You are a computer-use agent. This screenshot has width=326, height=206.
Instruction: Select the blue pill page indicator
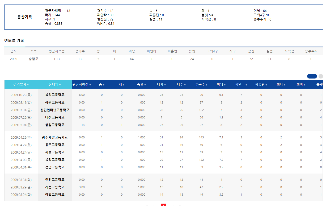312,76
